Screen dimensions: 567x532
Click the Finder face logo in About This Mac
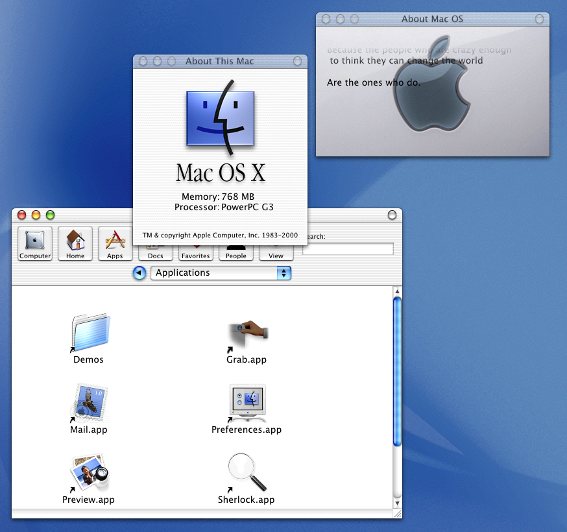(221, 118)
